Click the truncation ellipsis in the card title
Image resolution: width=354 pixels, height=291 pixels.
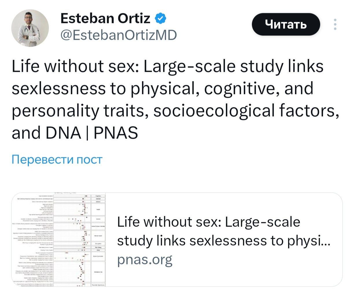tap(323, 244)
